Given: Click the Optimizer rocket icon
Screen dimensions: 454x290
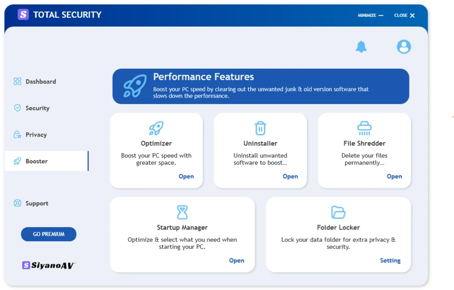Looking at the screenshot, I should tap(156, 128).
